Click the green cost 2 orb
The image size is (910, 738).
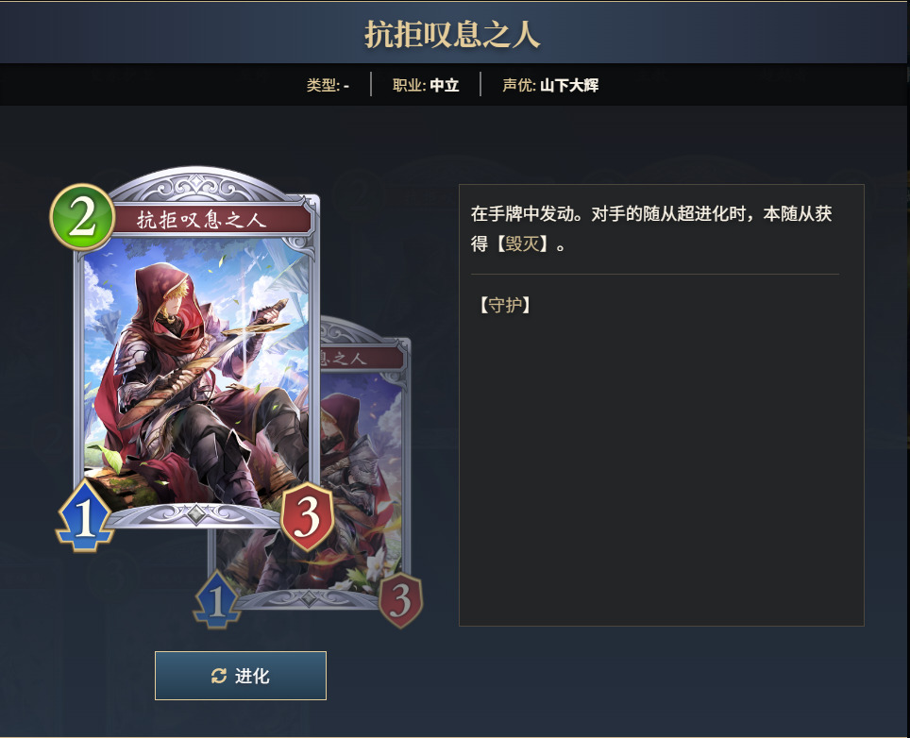[82, 217]
